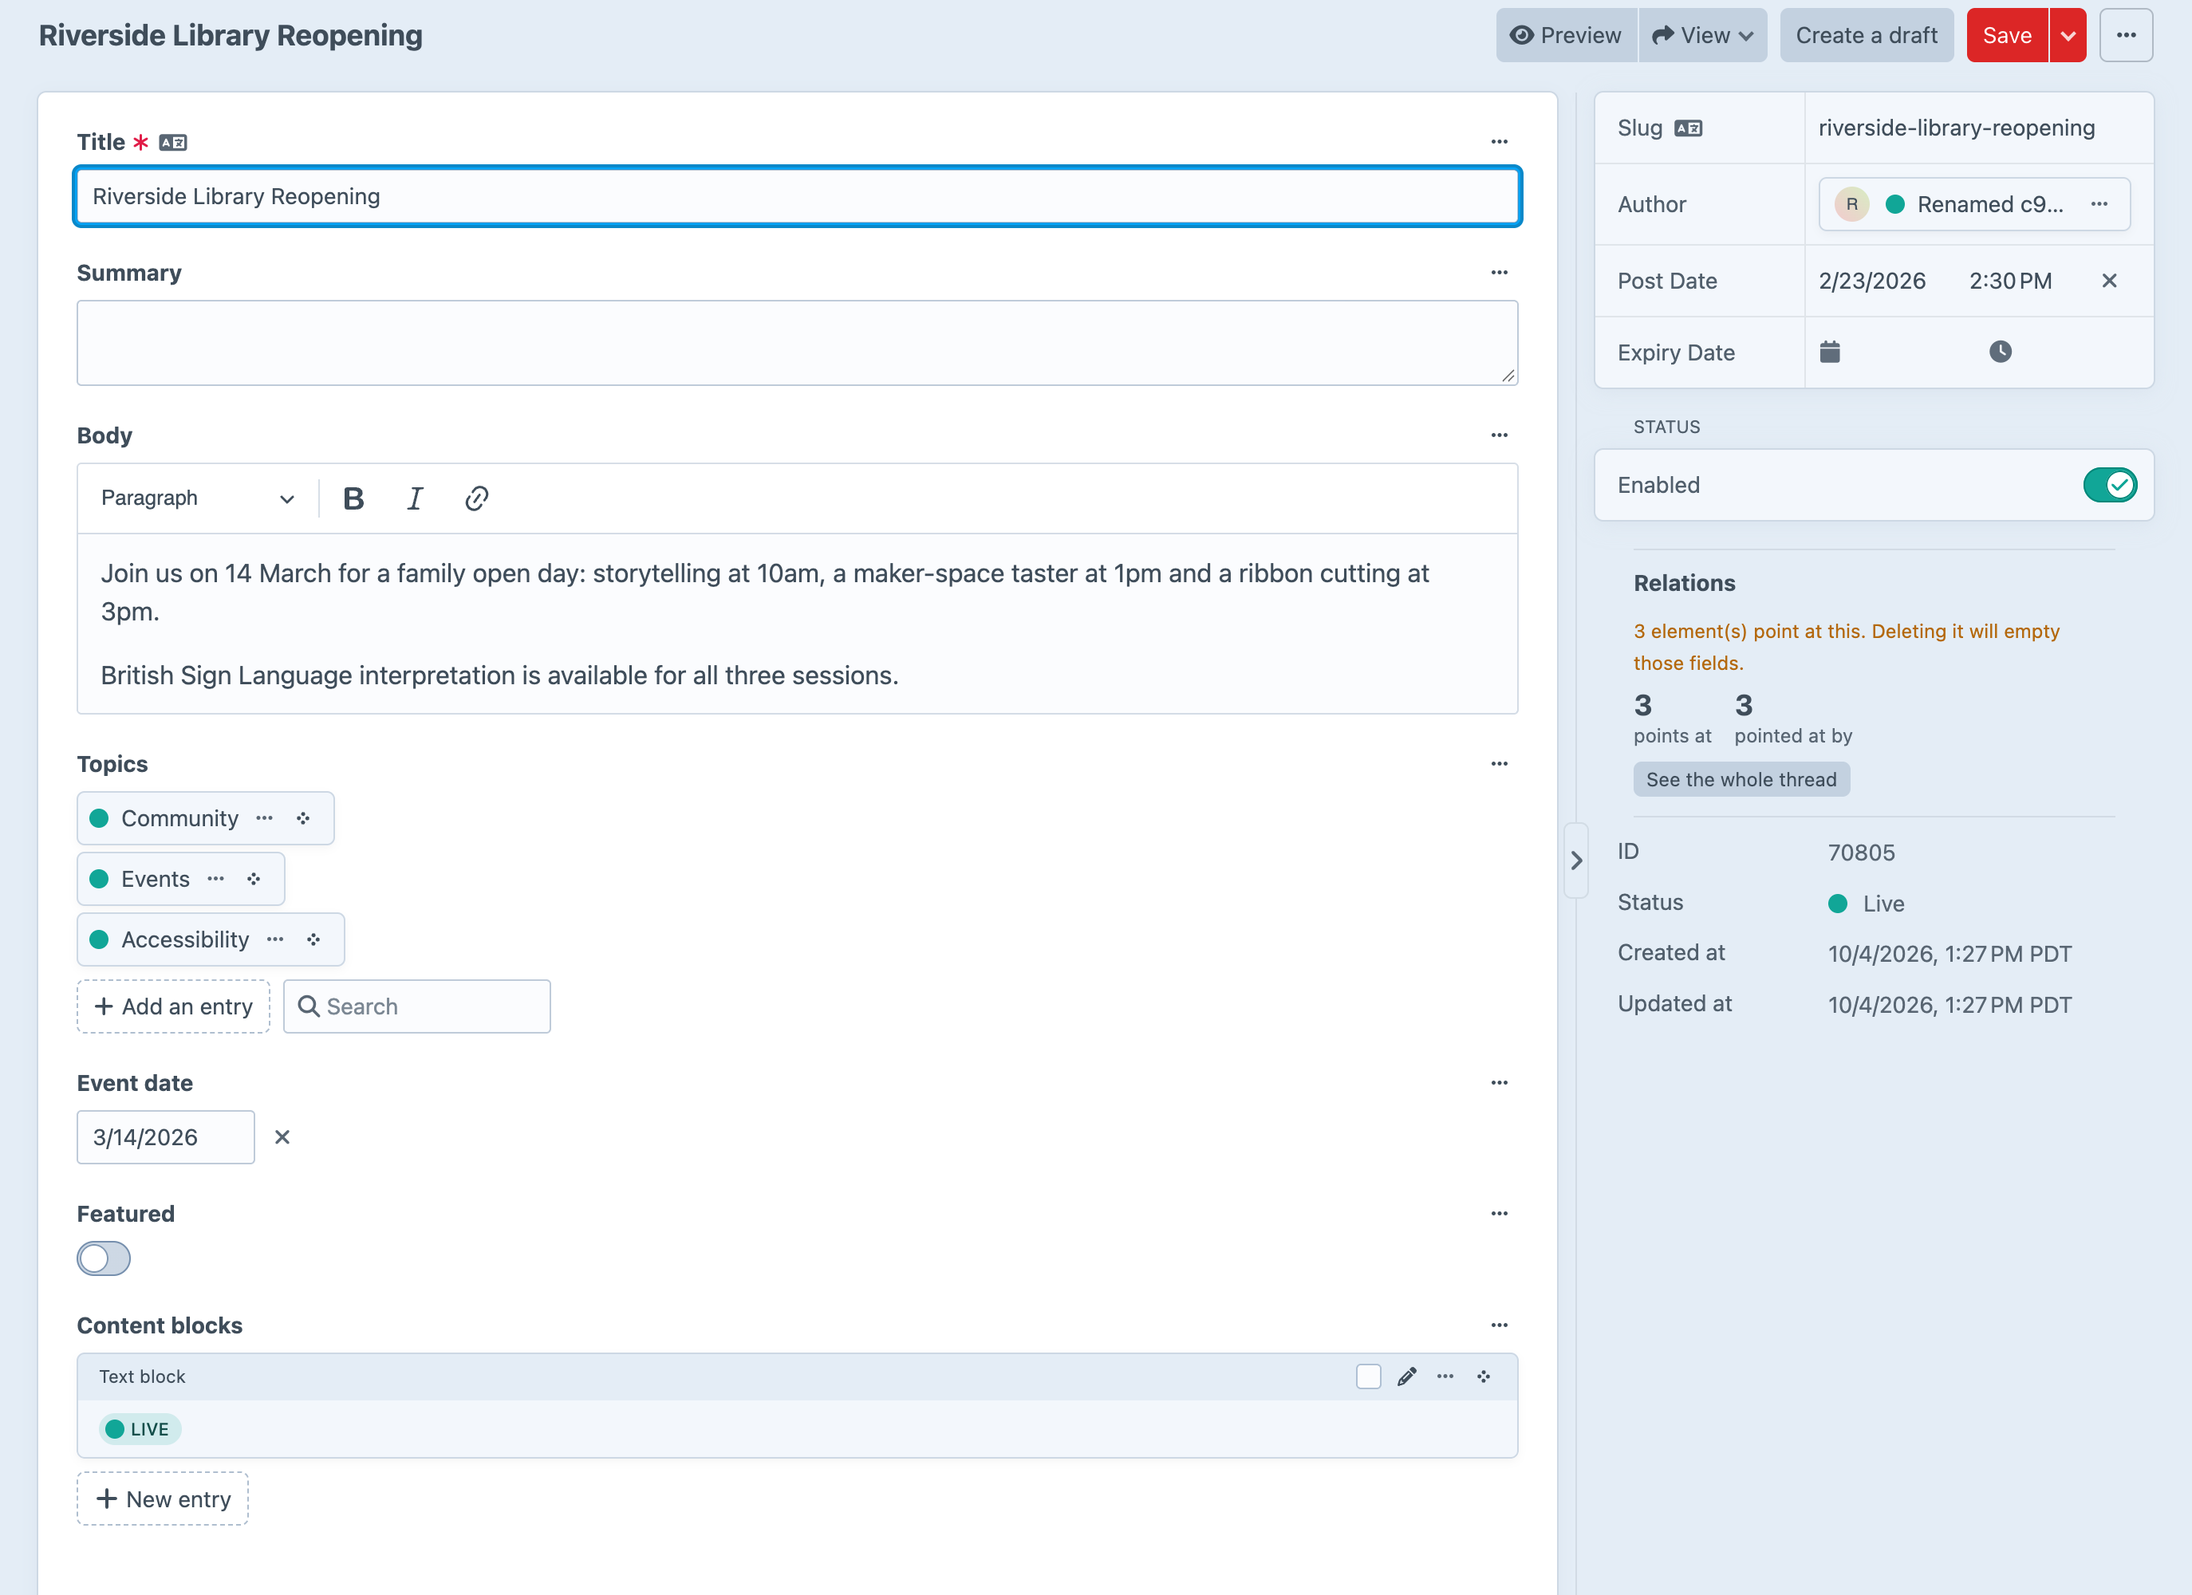Clear the Event date field

[x=282, y=1137]
